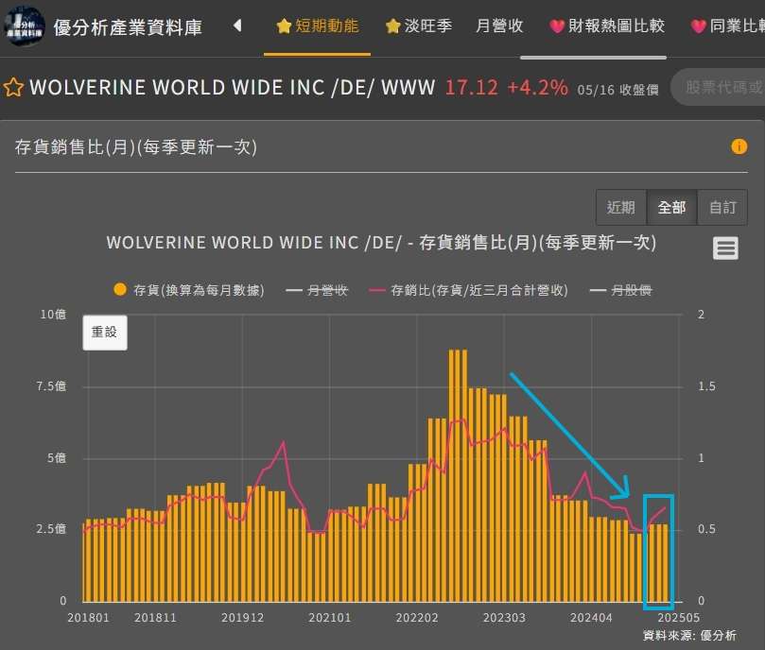Click the 優分析產業資料庫 site title
The height and width of the screenshot is (650, 765).
click(x=128, y=27)
